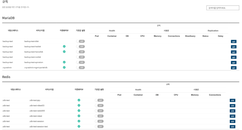Click the CPU header in Redis table
Screen dimensions: 242x130
176,95
